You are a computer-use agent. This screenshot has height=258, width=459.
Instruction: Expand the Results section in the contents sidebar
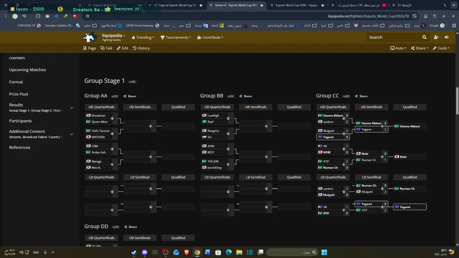point(72,107)
